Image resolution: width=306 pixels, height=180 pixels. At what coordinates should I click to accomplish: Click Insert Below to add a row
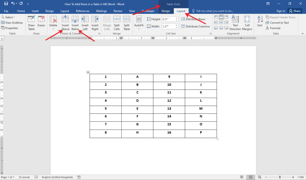pyautogui.click(x=75, y=23)
